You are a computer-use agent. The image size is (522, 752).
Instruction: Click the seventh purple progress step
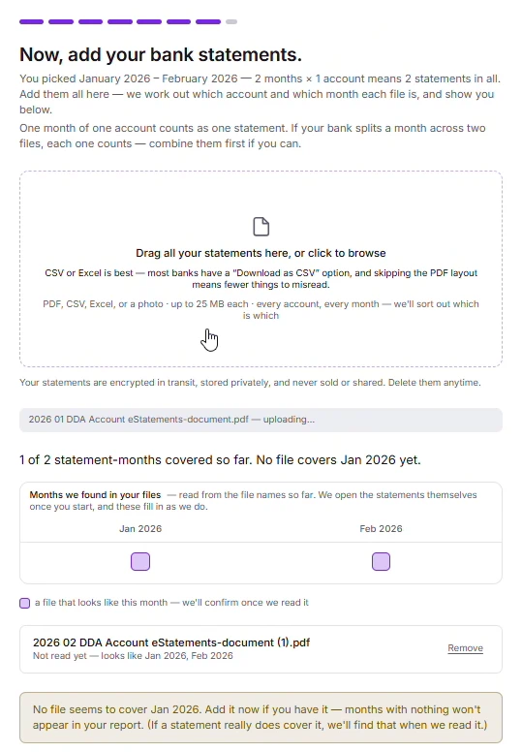(x=208, y=21)
